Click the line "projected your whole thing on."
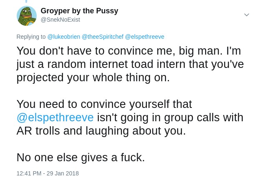The width and height of the screenshot is (264, 180). point(93,77)
